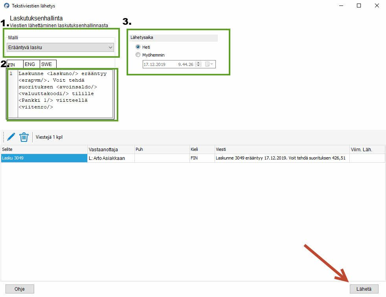
Task: Click inside the message template text area
Action: (x=65, y=94)
